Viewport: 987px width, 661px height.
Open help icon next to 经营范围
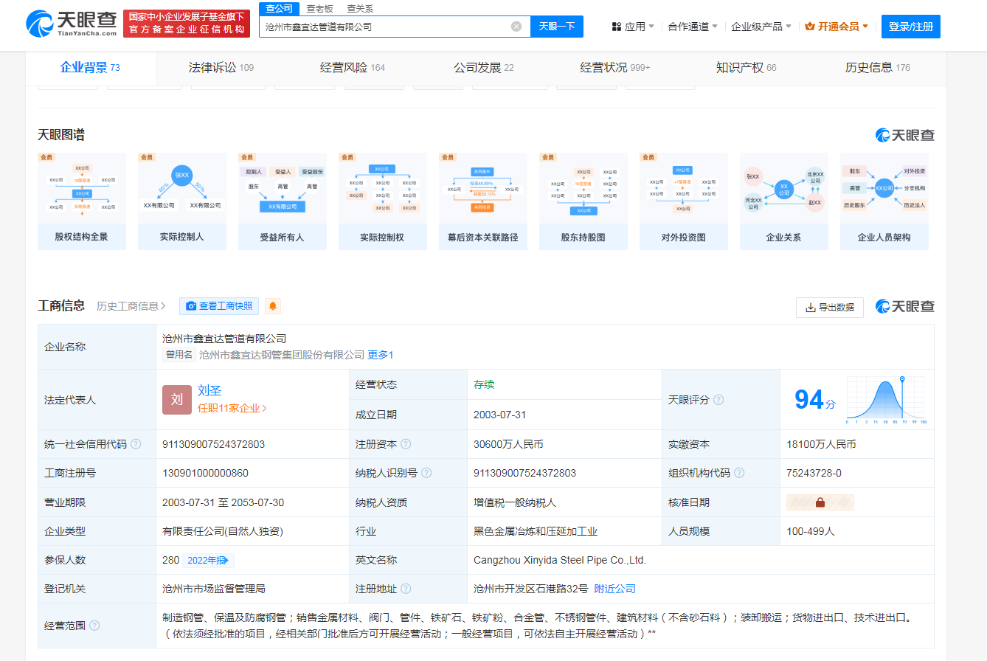click(94, 626)
